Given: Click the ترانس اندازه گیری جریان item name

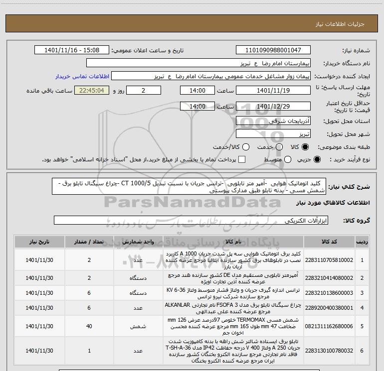Looking at the screenshot, I should (233, 293).
